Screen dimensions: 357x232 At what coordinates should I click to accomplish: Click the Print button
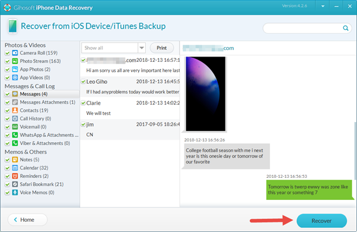pyautogui.click(x=162, y=48)
